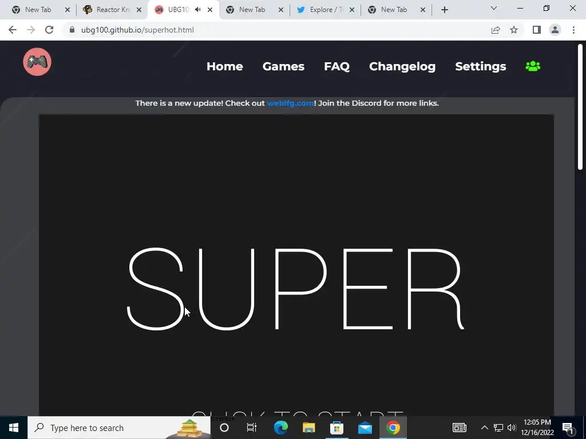Open the clock and date flyout
The width and height of the screenshot is (586, 439).
tap(537, 428)
